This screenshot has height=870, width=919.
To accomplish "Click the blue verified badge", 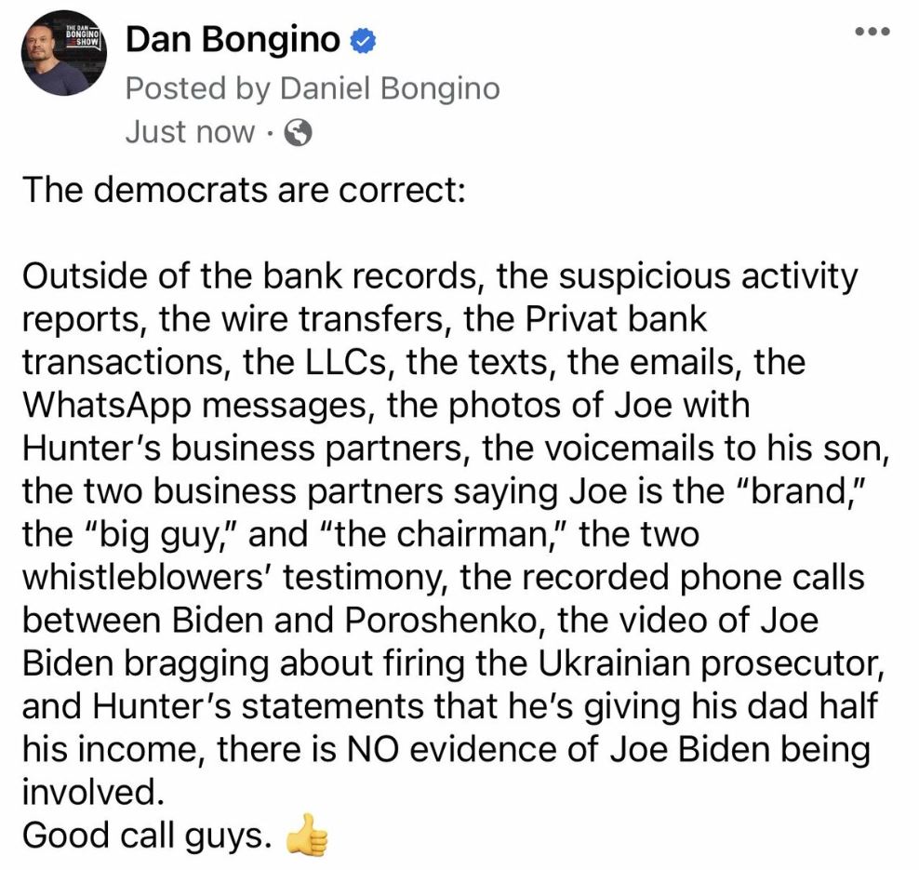I will pyautogui.click(x=363, y=42).
